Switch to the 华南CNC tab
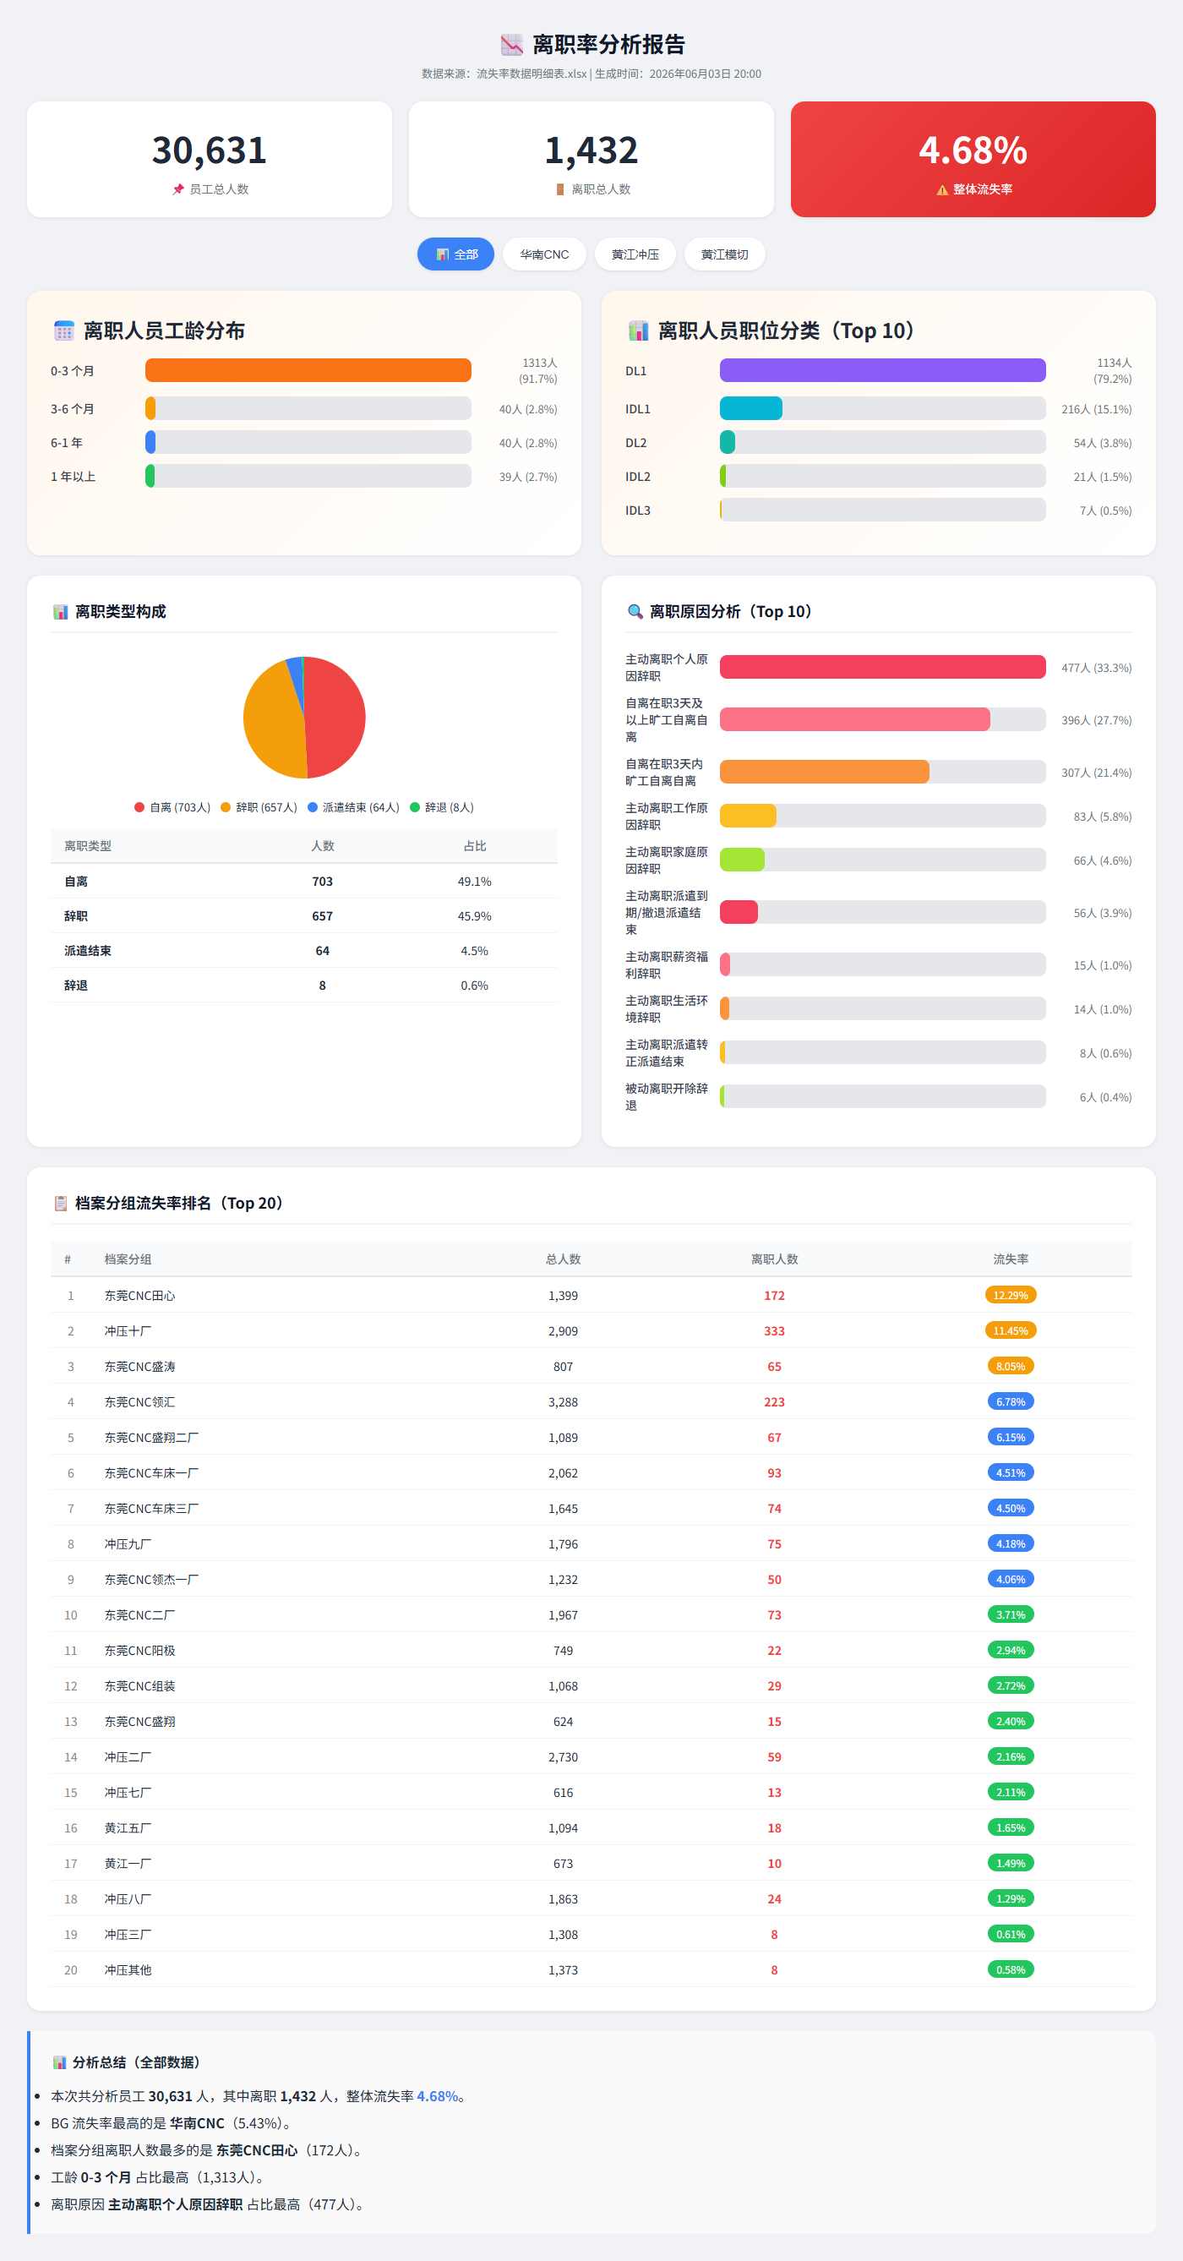1183x2261 pixels. click(544, 254)
